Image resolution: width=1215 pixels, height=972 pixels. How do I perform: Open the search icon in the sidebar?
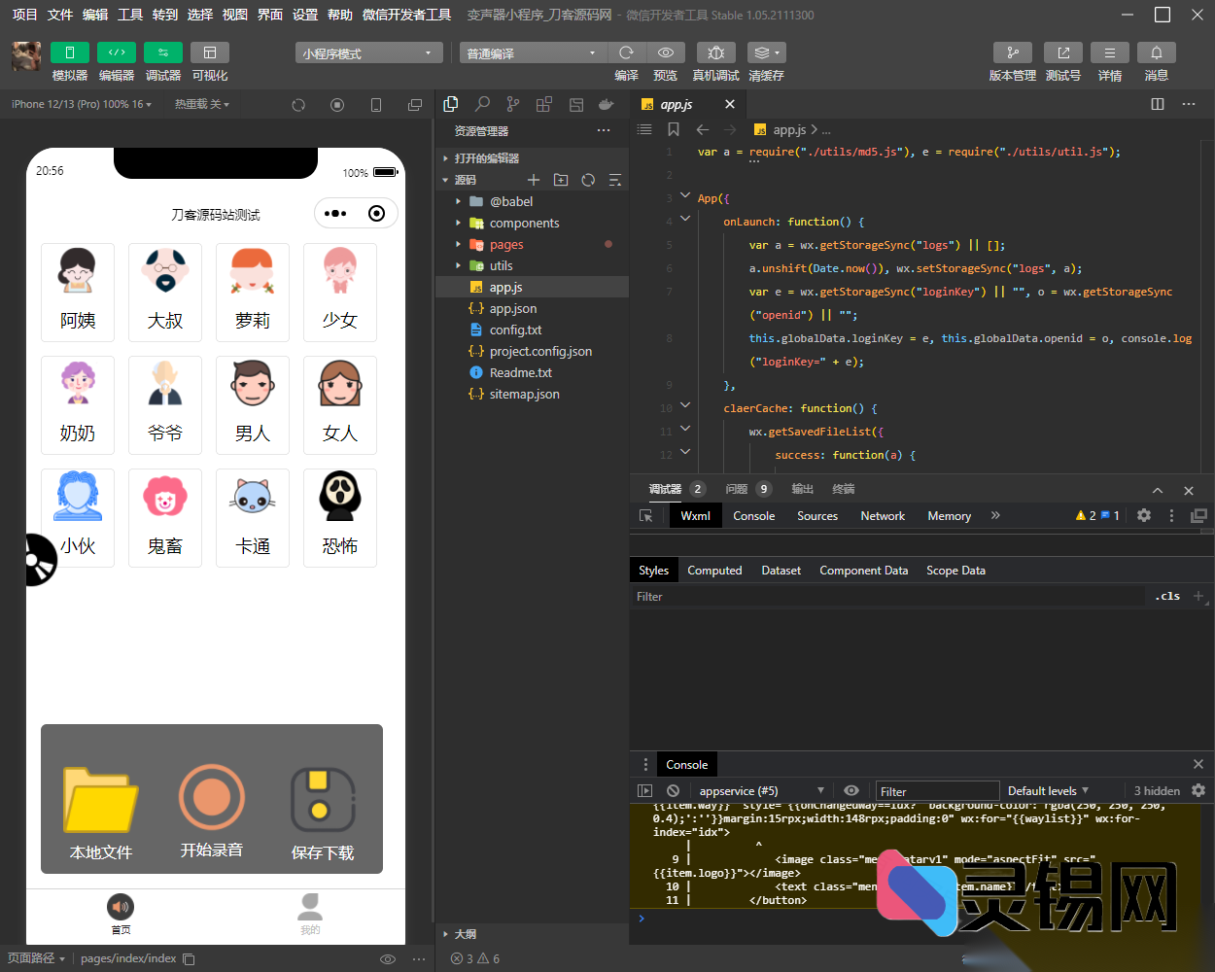pyautogui.click(x=482, y=104)
